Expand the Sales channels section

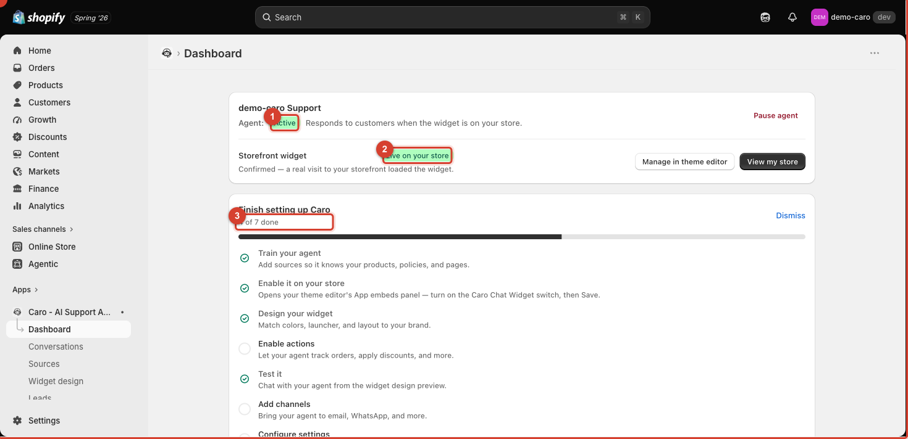pyautogui.click(x=43, y=229)
